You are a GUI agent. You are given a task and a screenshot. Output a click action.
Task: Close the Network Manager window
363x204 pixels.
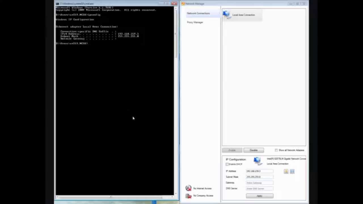tap(304, 4)
